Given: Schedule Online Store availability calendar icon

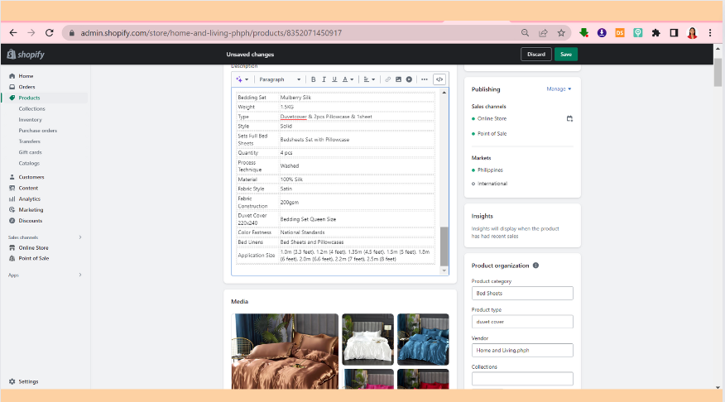Looking at the screenshot, I should point(569,119).
